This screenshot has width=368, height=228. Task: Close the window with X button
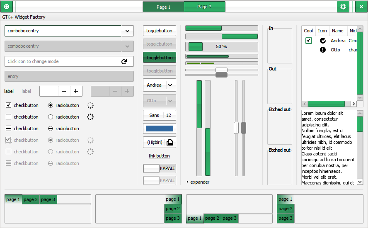coord(361,7)
